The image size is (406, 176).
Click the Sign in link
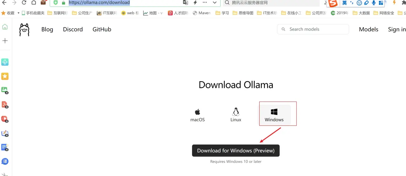click(397, 29)
